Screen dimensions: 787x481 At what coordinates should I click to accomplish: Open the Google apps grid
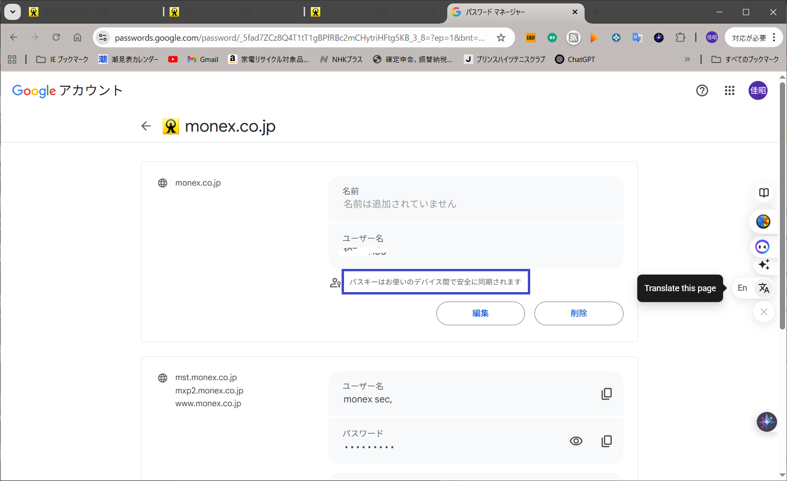pyautogui.click(x=729, y=90)
